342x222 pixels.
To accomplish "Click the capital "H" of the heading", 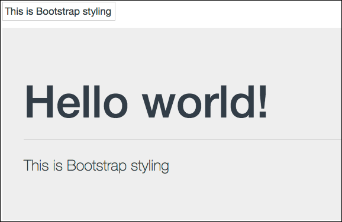I will [x=40, y=102].
